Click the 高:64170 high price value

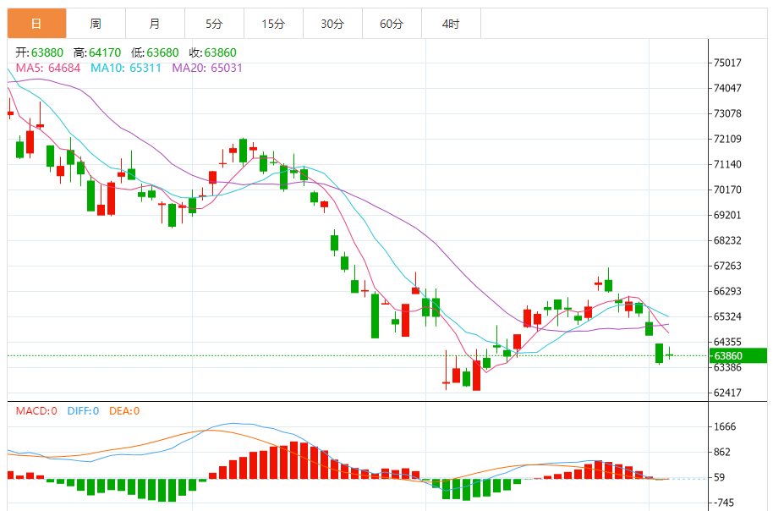pos(97,52)
